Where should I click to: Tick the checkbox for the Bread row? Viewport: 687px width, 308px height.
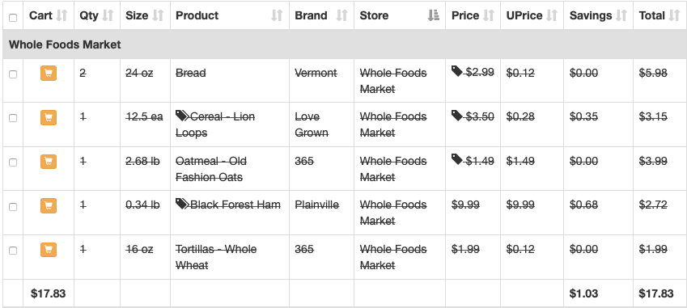tap(13, 74)
